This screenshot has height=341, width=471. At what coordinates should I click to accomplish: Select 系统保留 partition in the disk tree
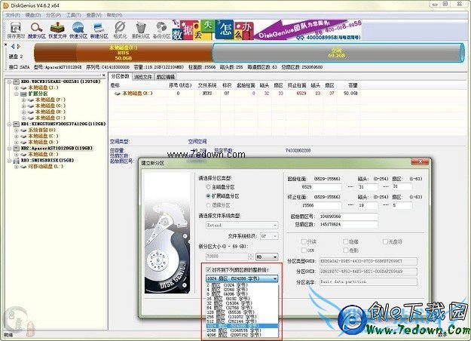[x=41, y=130]
